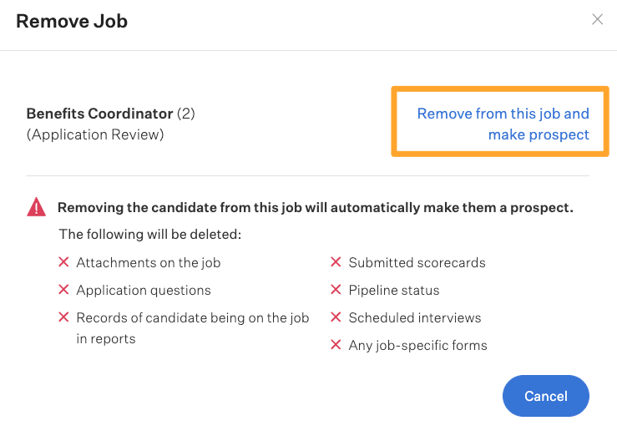Click the X beside Application questions
The image size is (617, 441).
click(x=63, y=289)
